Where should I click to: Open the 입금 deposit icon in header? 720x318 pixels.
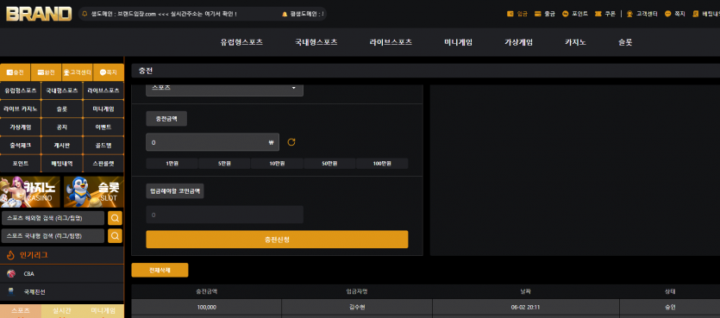510,14
